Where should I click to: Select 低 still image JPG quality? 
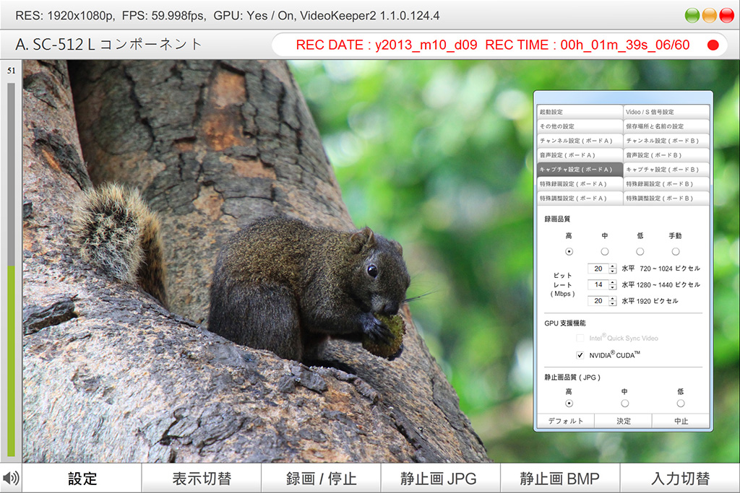tap(681, 403)
